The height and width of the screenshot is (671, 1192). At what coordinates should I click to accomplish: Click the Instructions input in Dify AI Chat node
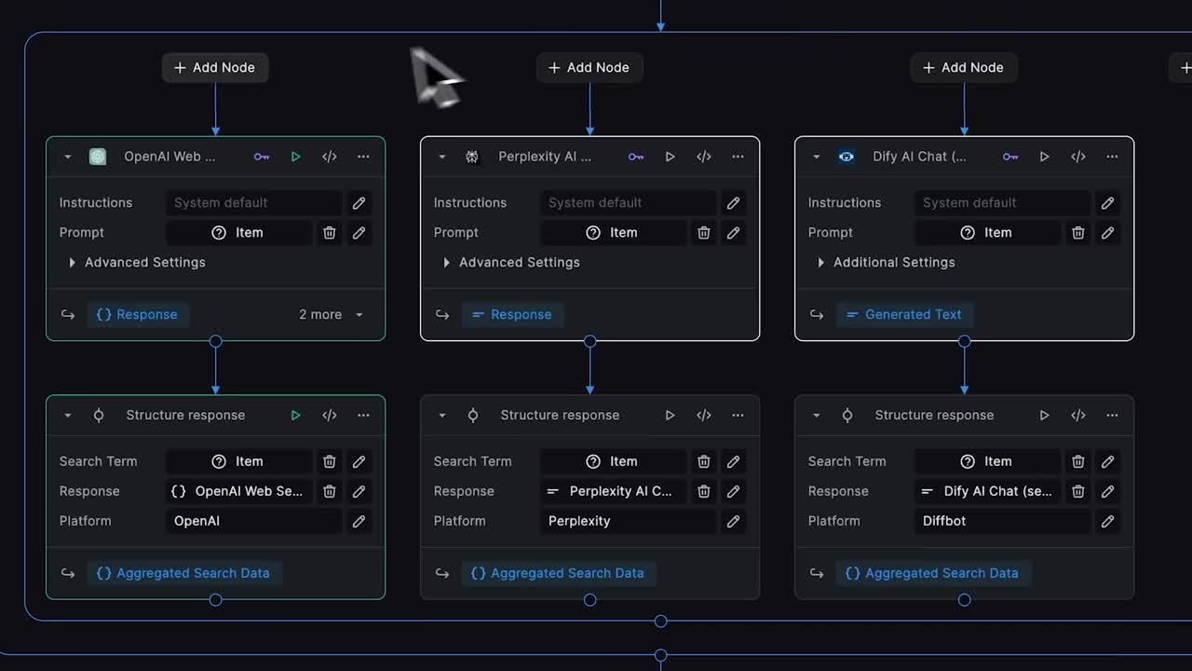point(1001,203)
